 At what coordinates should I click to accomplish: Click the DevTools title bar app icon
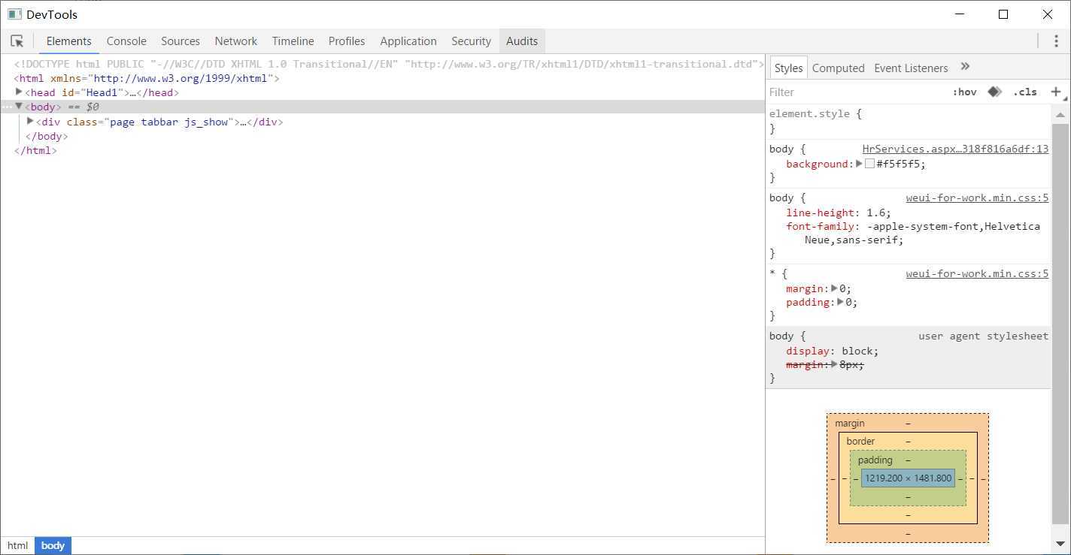pyautogui.click(x=14, y=14)
